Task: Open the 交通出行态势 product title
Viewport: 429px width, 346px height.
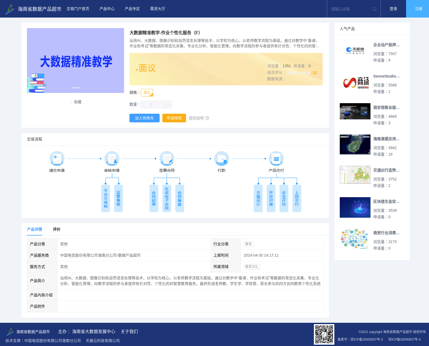Action: click(x=386, y=170)
